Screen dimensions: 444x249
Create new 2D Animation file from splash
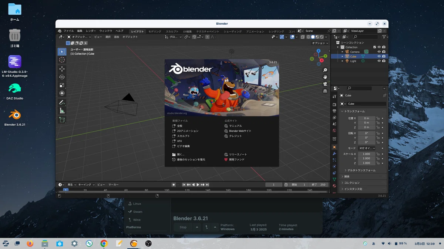click(185, 131)
